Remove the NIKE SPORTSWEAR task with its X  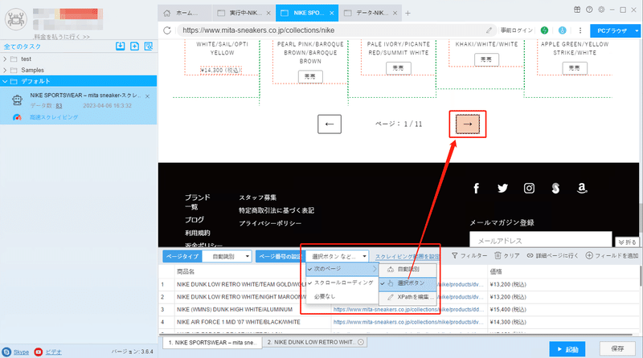[x=147, y=96]
